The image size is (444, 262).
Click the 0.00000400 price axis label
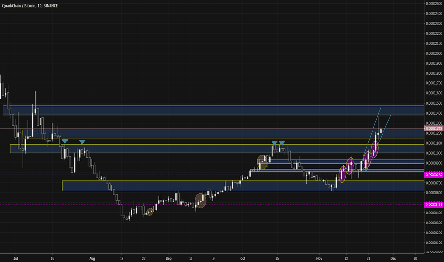[x=434, y=213]
